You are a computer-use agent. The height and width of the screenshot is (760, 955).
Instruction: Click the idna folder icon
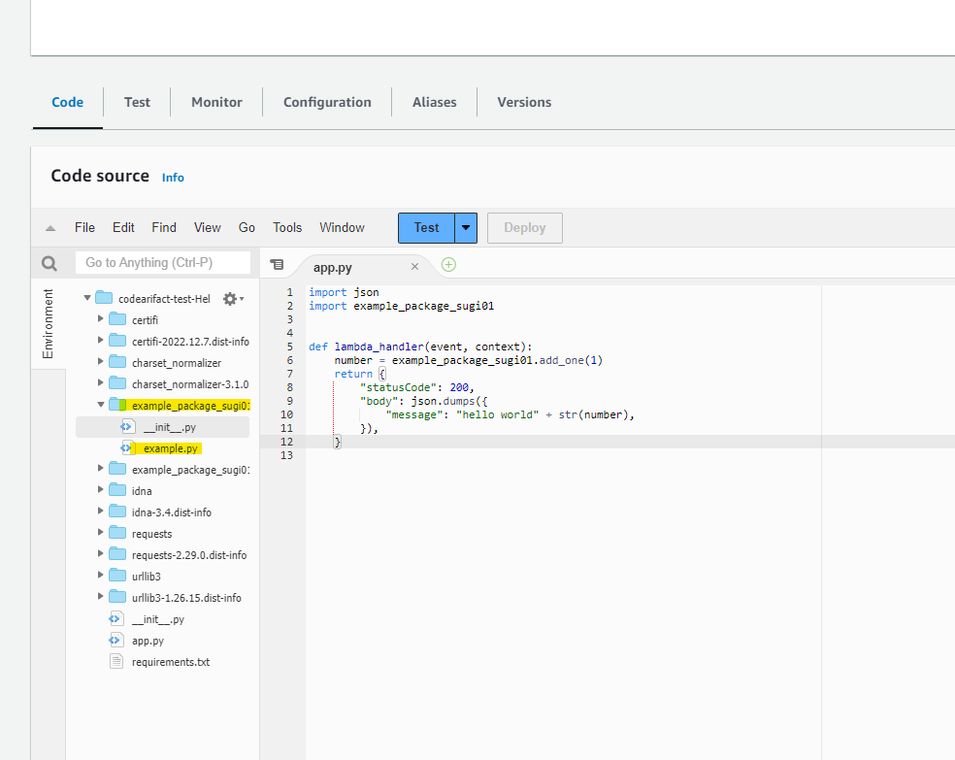(x=117, y=489)
